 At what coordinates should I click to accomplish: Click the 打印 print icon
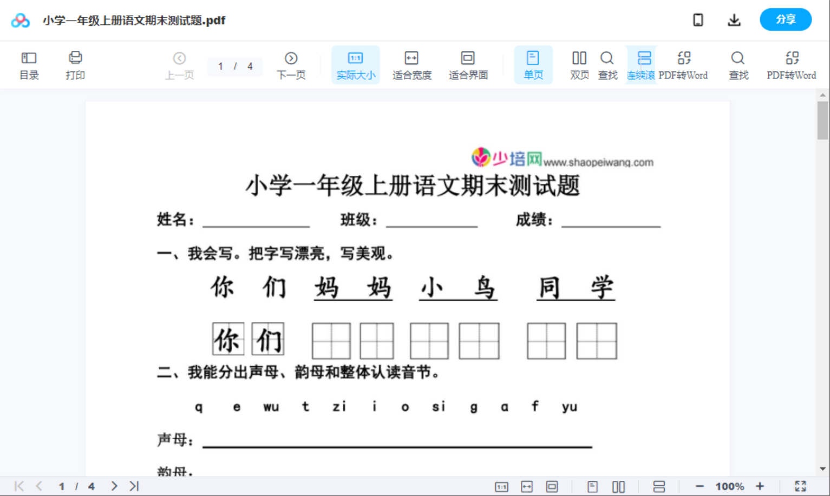pos(75,64)
